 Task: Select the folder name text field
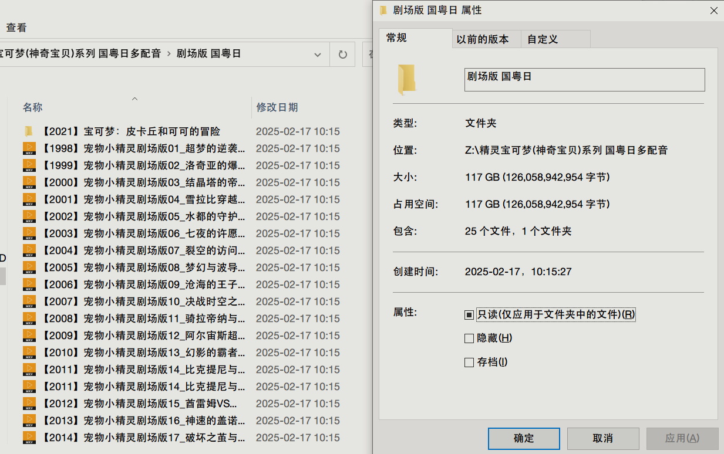[584, 79]
